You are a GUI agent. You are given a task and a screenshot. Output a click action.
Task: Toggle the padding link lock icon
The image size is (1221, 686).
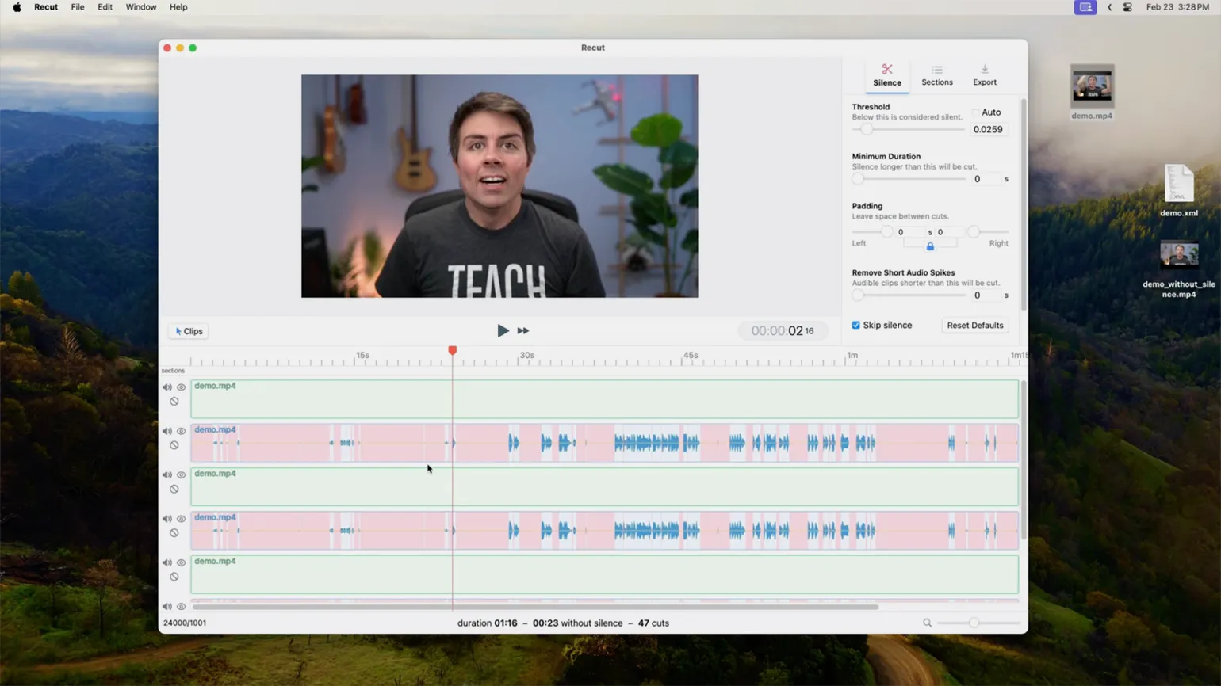930,246
